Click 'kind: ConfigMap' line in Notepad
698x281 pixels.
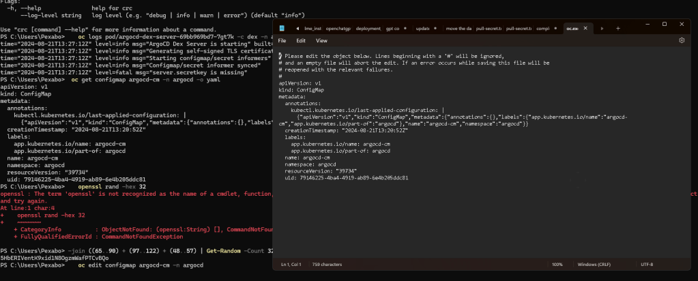pos(301,90)
